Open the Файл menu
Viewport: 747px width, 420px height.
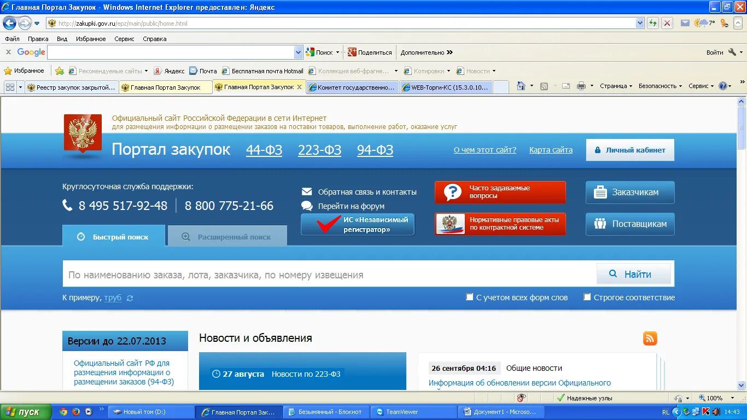click(x=12, y=39)
